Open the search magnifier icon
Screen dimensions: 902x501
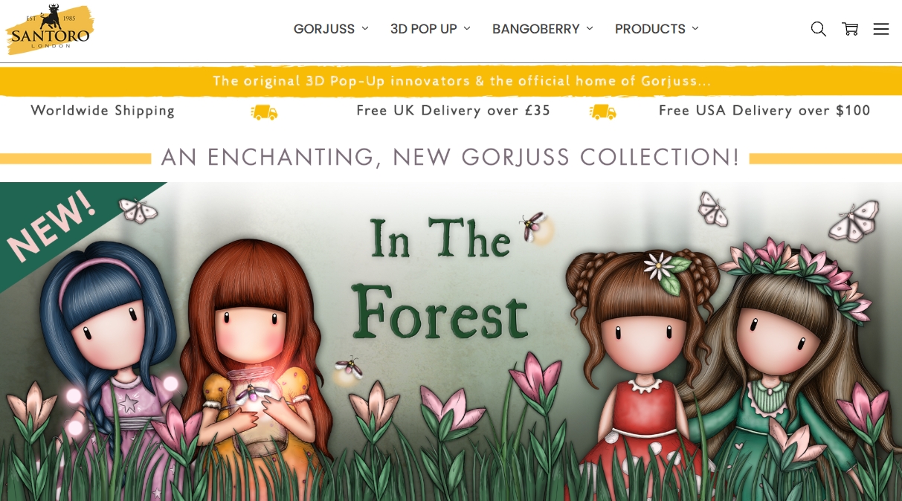pyautogui.click(x=818, y=29)
